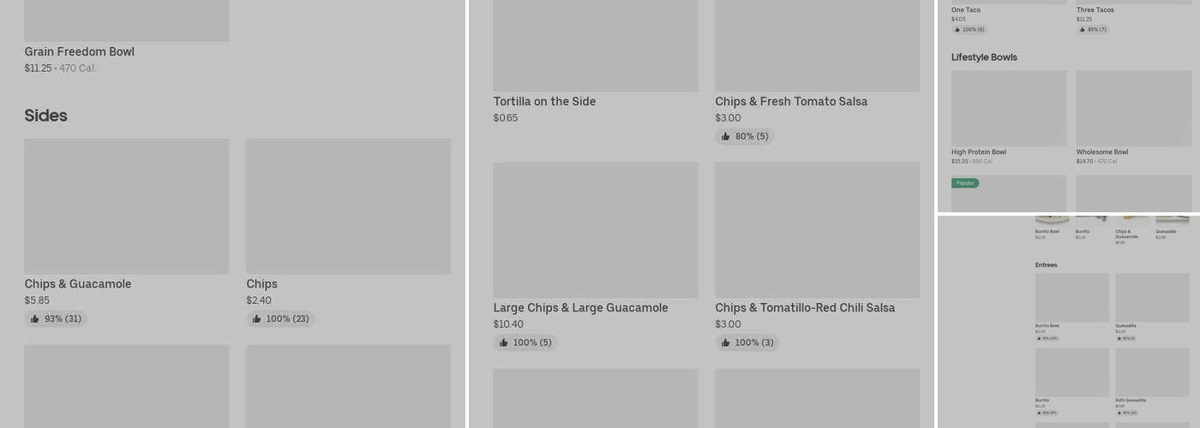Image resolution: width=1200 pixels, height=428 pixels.
Task: Click the Chips & Tomatillo-Red Chili Salsa image
Action: [x=817, y=230]
